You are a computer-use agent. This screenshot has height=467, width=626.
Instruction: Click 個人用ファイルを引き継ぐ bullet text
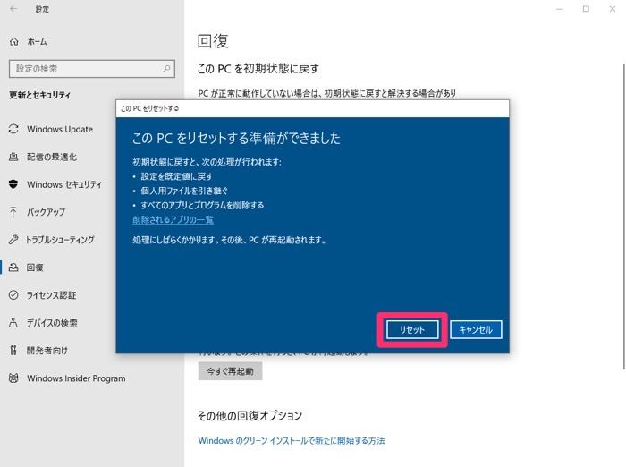click(184, 191)
